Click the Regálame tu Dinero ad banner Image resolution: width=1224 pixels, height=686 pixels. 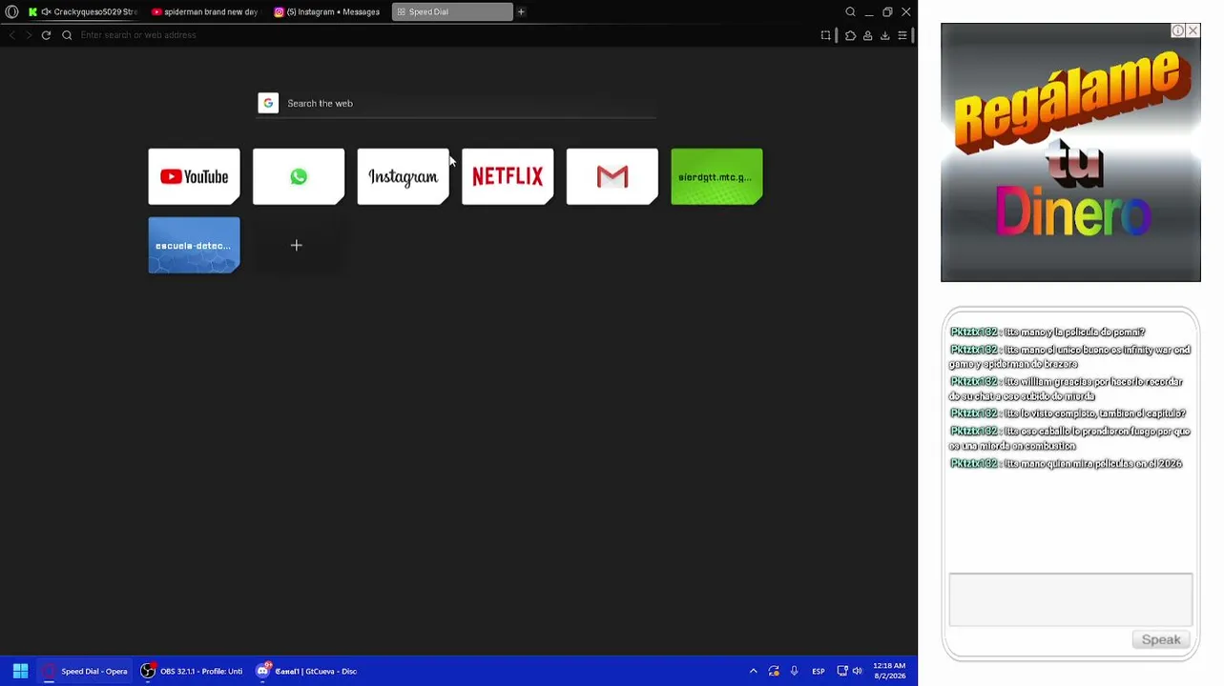pyautogui.click(x=1070, y=152)
